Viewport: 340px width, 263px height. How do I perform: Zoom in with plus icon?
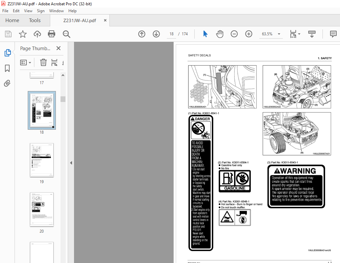(248, 34)
